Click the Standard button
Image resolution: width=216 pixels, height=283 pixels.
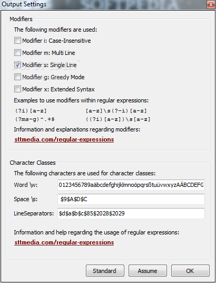(x=105, y=270)
